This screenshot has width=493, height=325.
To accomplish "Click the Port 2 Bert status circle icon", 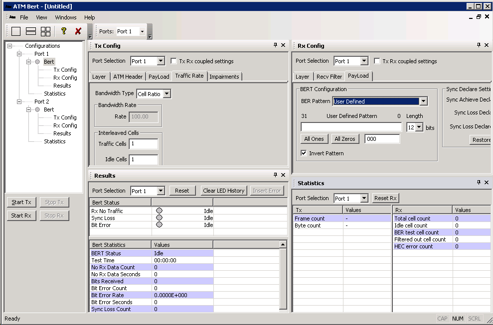I will tap(37, 109).
